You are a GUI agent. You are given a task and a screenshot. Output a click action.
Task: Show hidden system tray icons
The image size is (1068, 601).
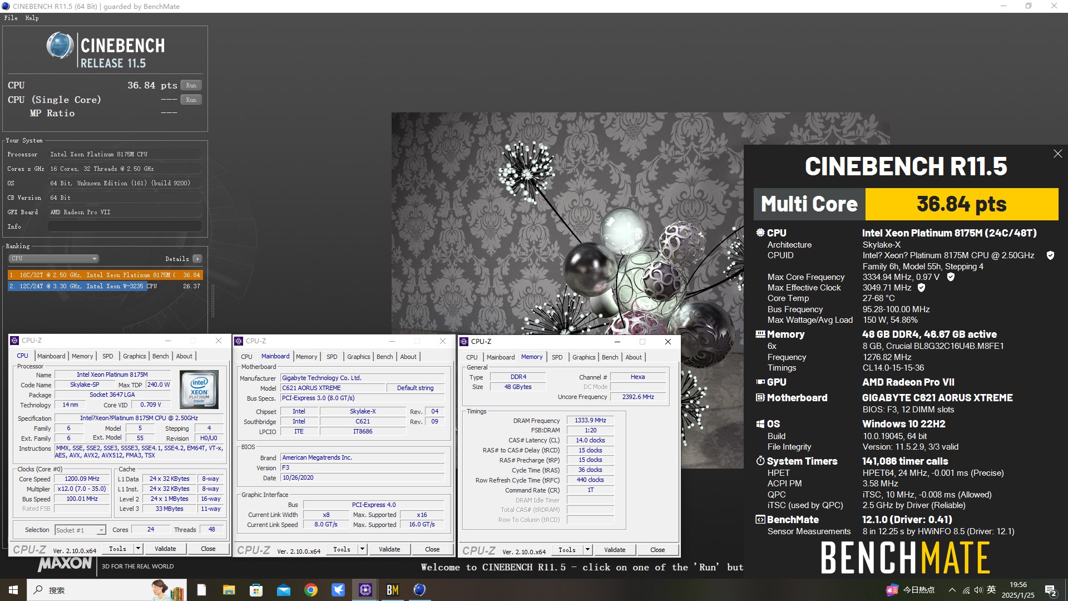pyautogui.click(x=952, y=590)
